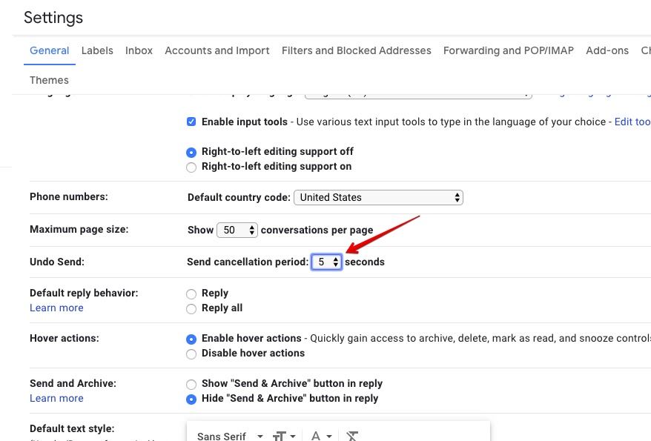Select Disable hover actions option
The height and width of the screenshot is (441, 651).
[191, 354]
